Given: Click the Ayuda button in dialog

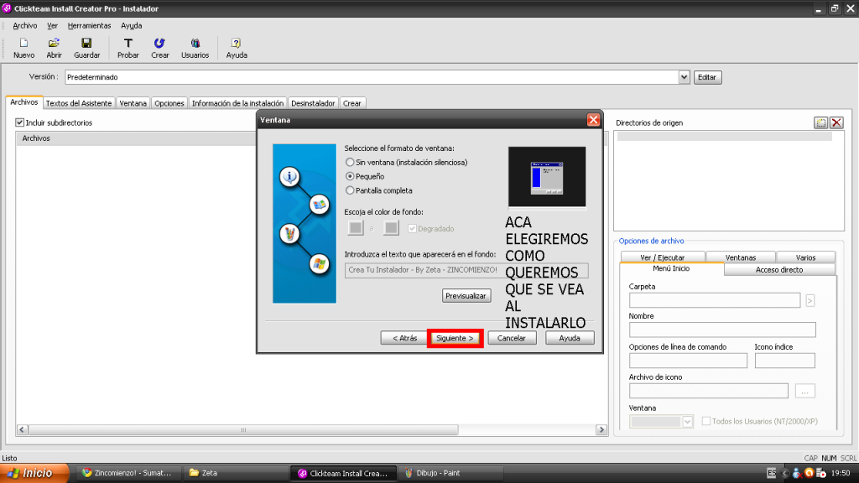Looking at the screenshot, I should point(570,338).
